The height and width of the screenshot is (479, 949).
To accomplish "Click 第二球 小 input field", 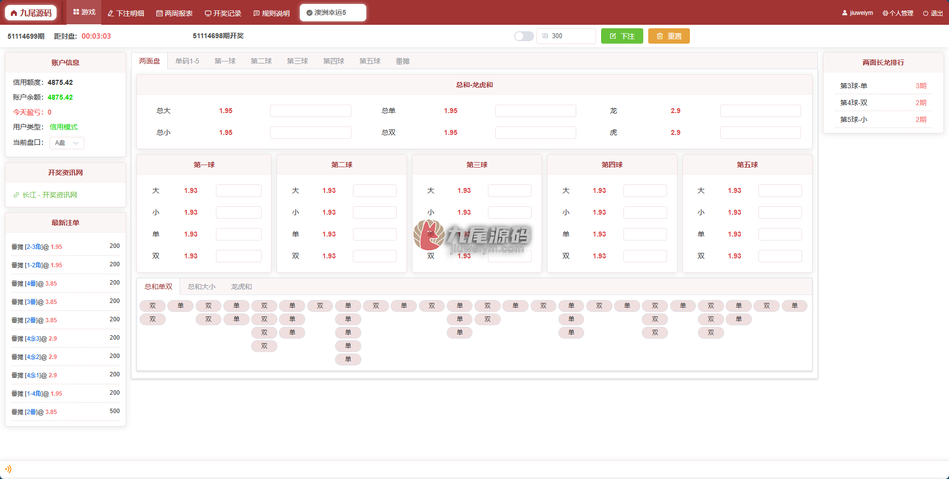I will [x=375, y=212].
